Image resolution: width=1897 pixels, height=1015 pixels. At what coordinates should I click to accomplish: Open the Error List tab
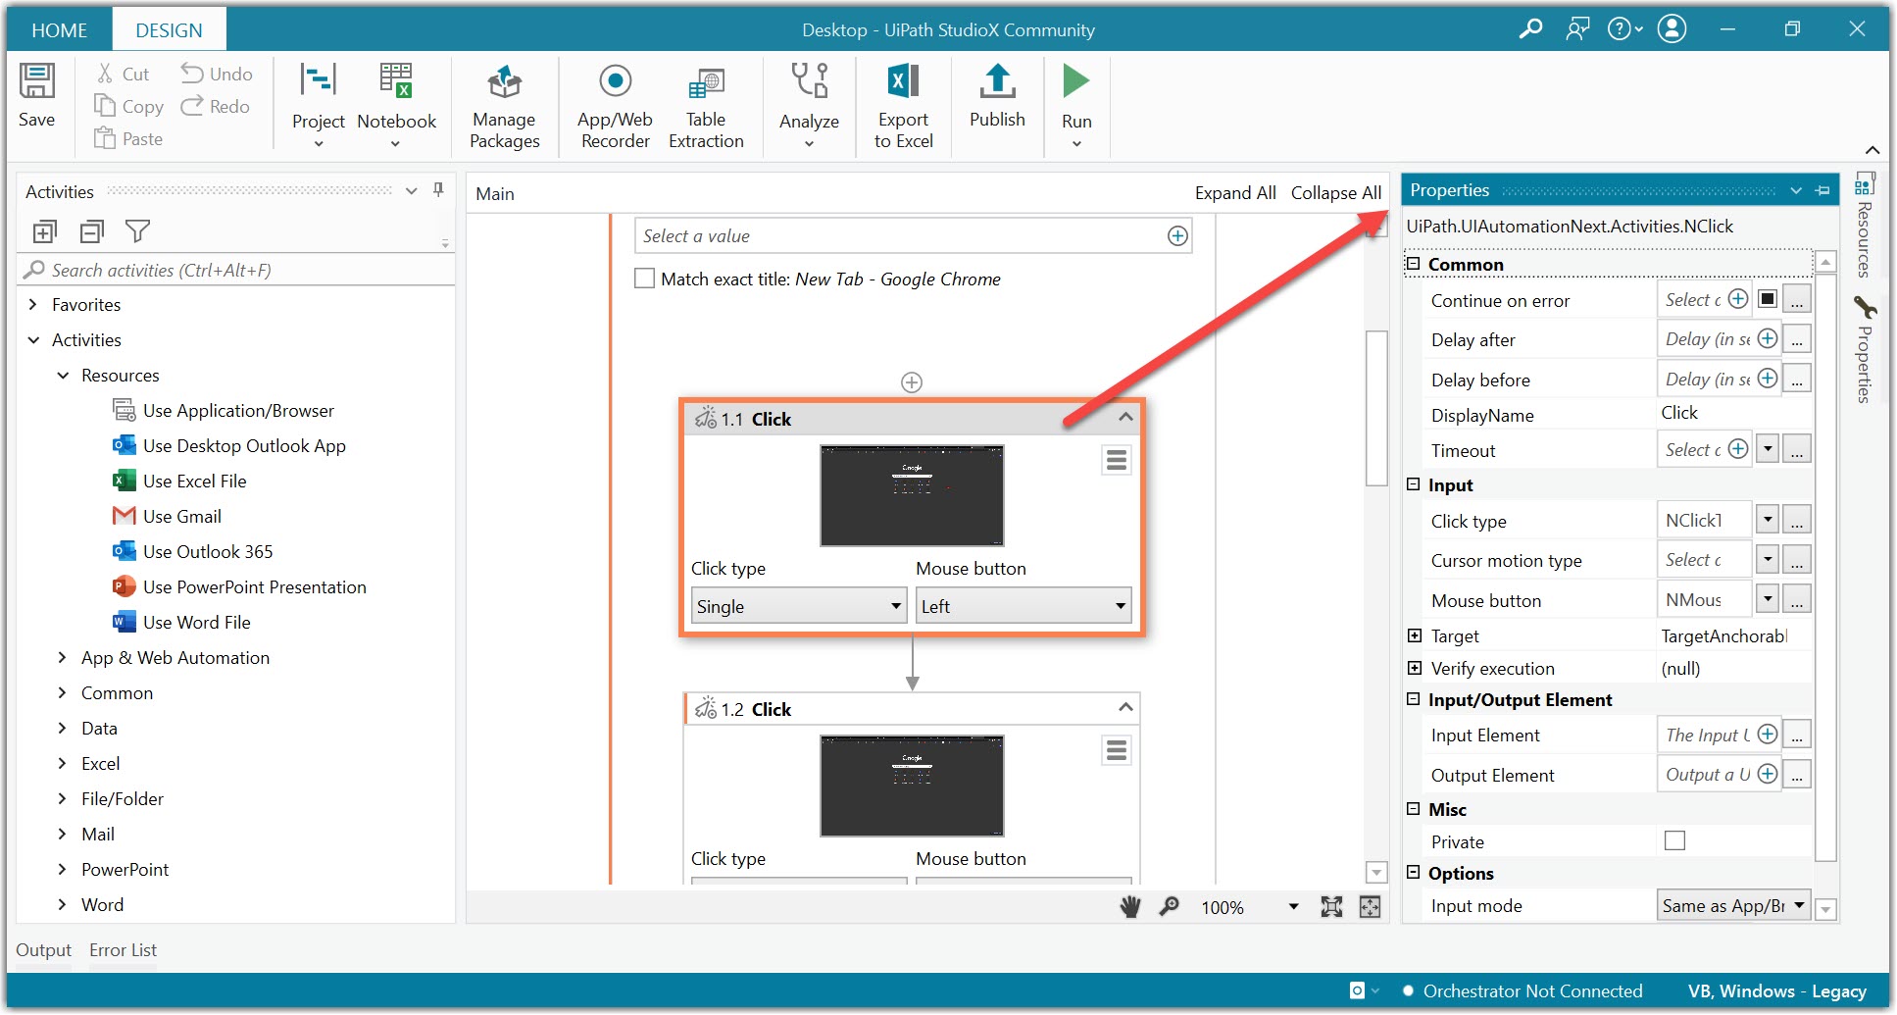[x=123, y=949]
